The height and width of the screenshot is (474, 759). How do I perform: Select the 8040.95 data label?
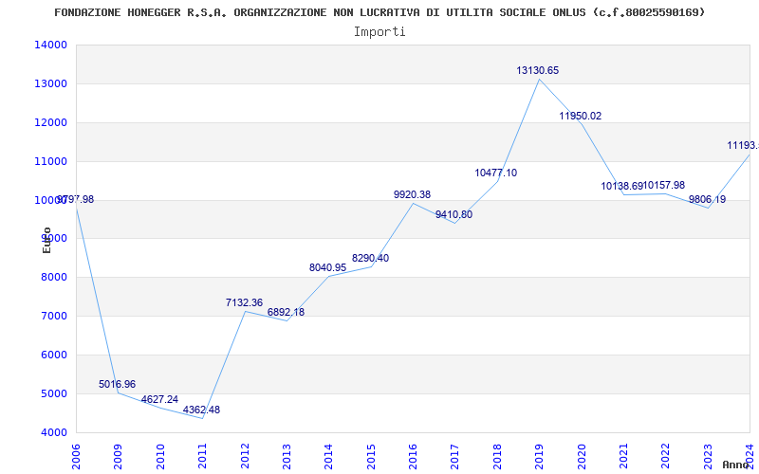pyautogui.click(x=327, y=268)
